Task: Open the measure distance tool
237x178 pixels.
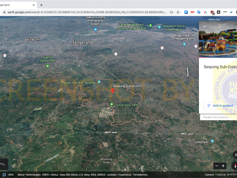Action: (3, 164)
